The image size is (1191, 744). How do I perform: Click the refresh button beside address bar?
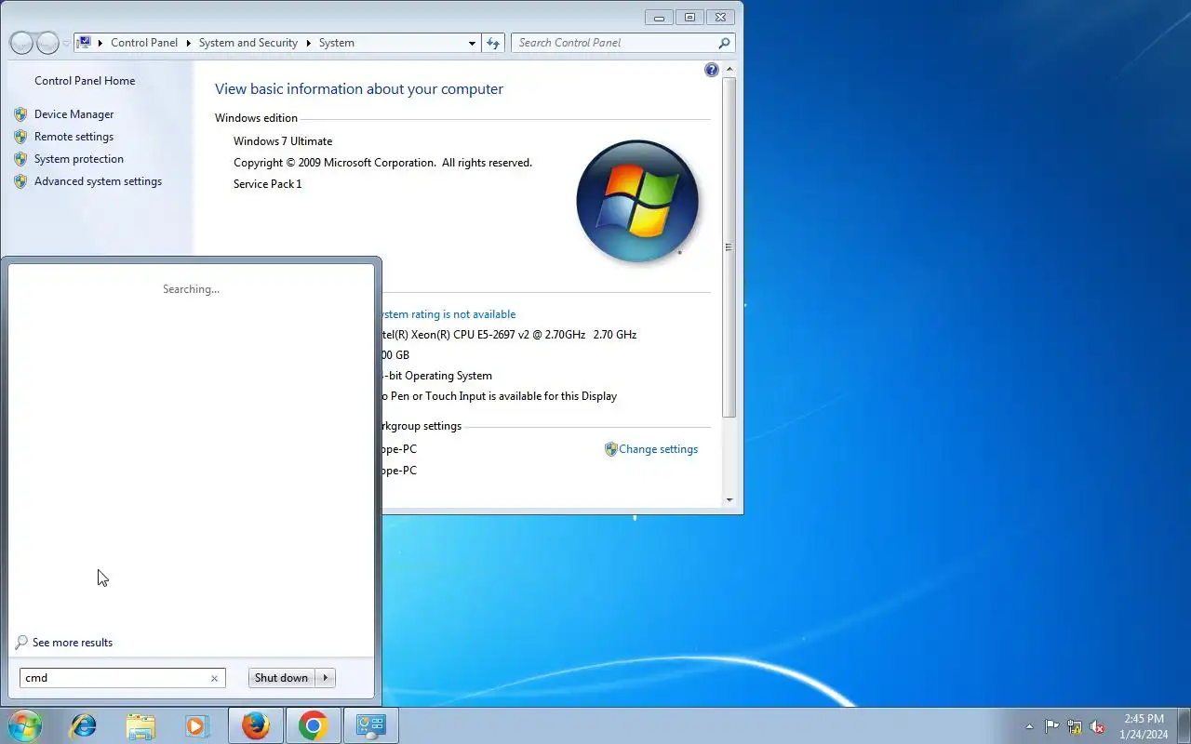493,43
